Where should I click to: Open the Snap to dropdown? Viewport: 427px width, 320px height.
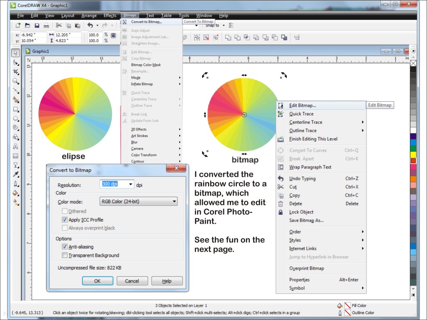click(224, 25)
